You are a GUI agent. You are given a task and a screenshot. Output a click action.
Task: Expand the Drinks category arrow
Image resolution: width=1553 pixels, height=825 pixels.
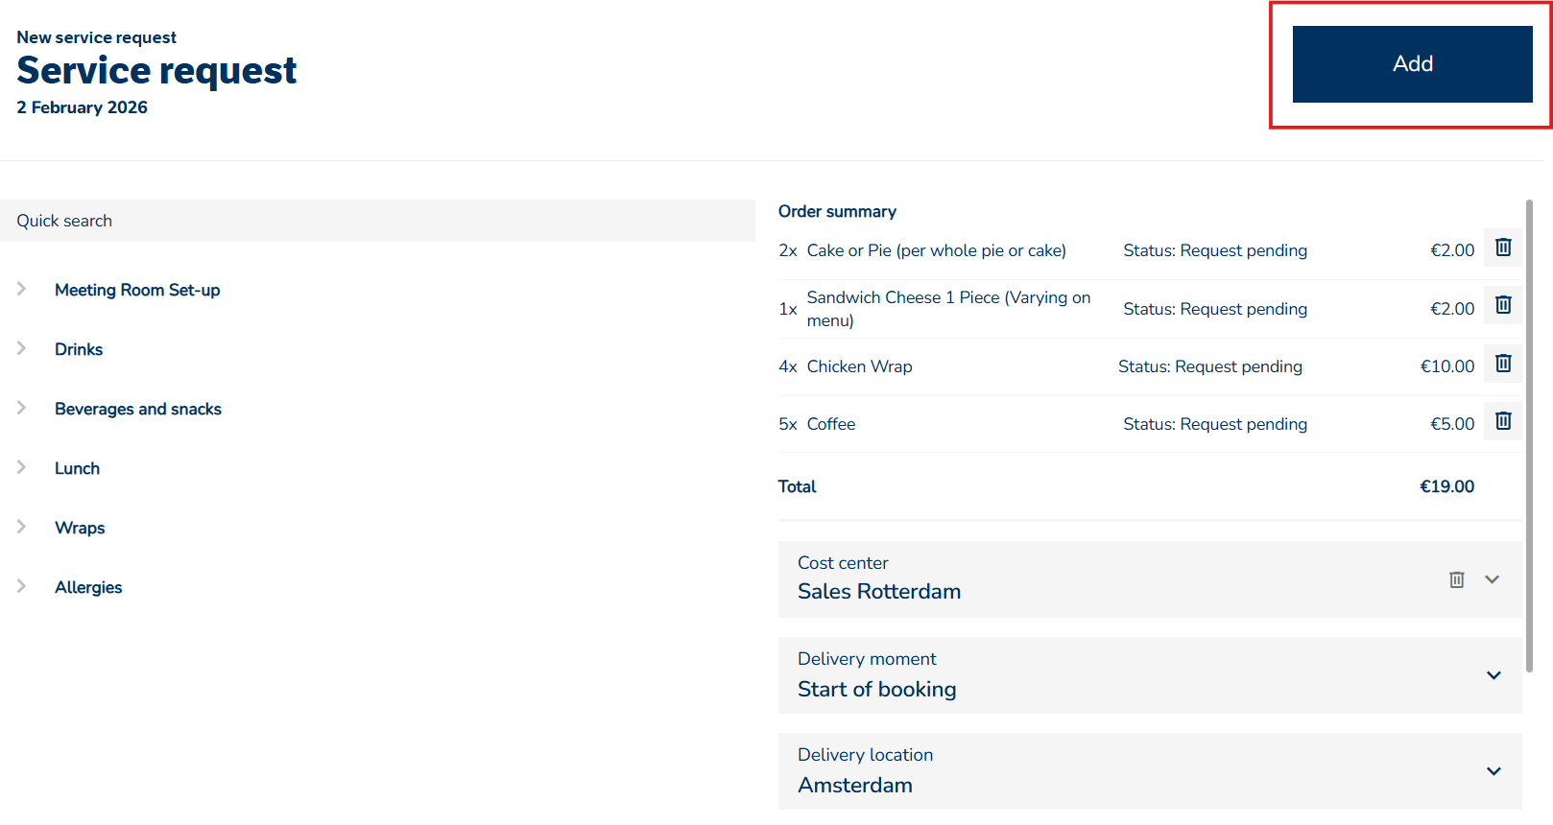pos(21,348)
